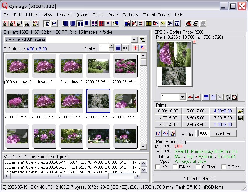Viewport: 248px width, 192px height.
Task: Enable the Info checkbox
Action: tap(158, 167)
